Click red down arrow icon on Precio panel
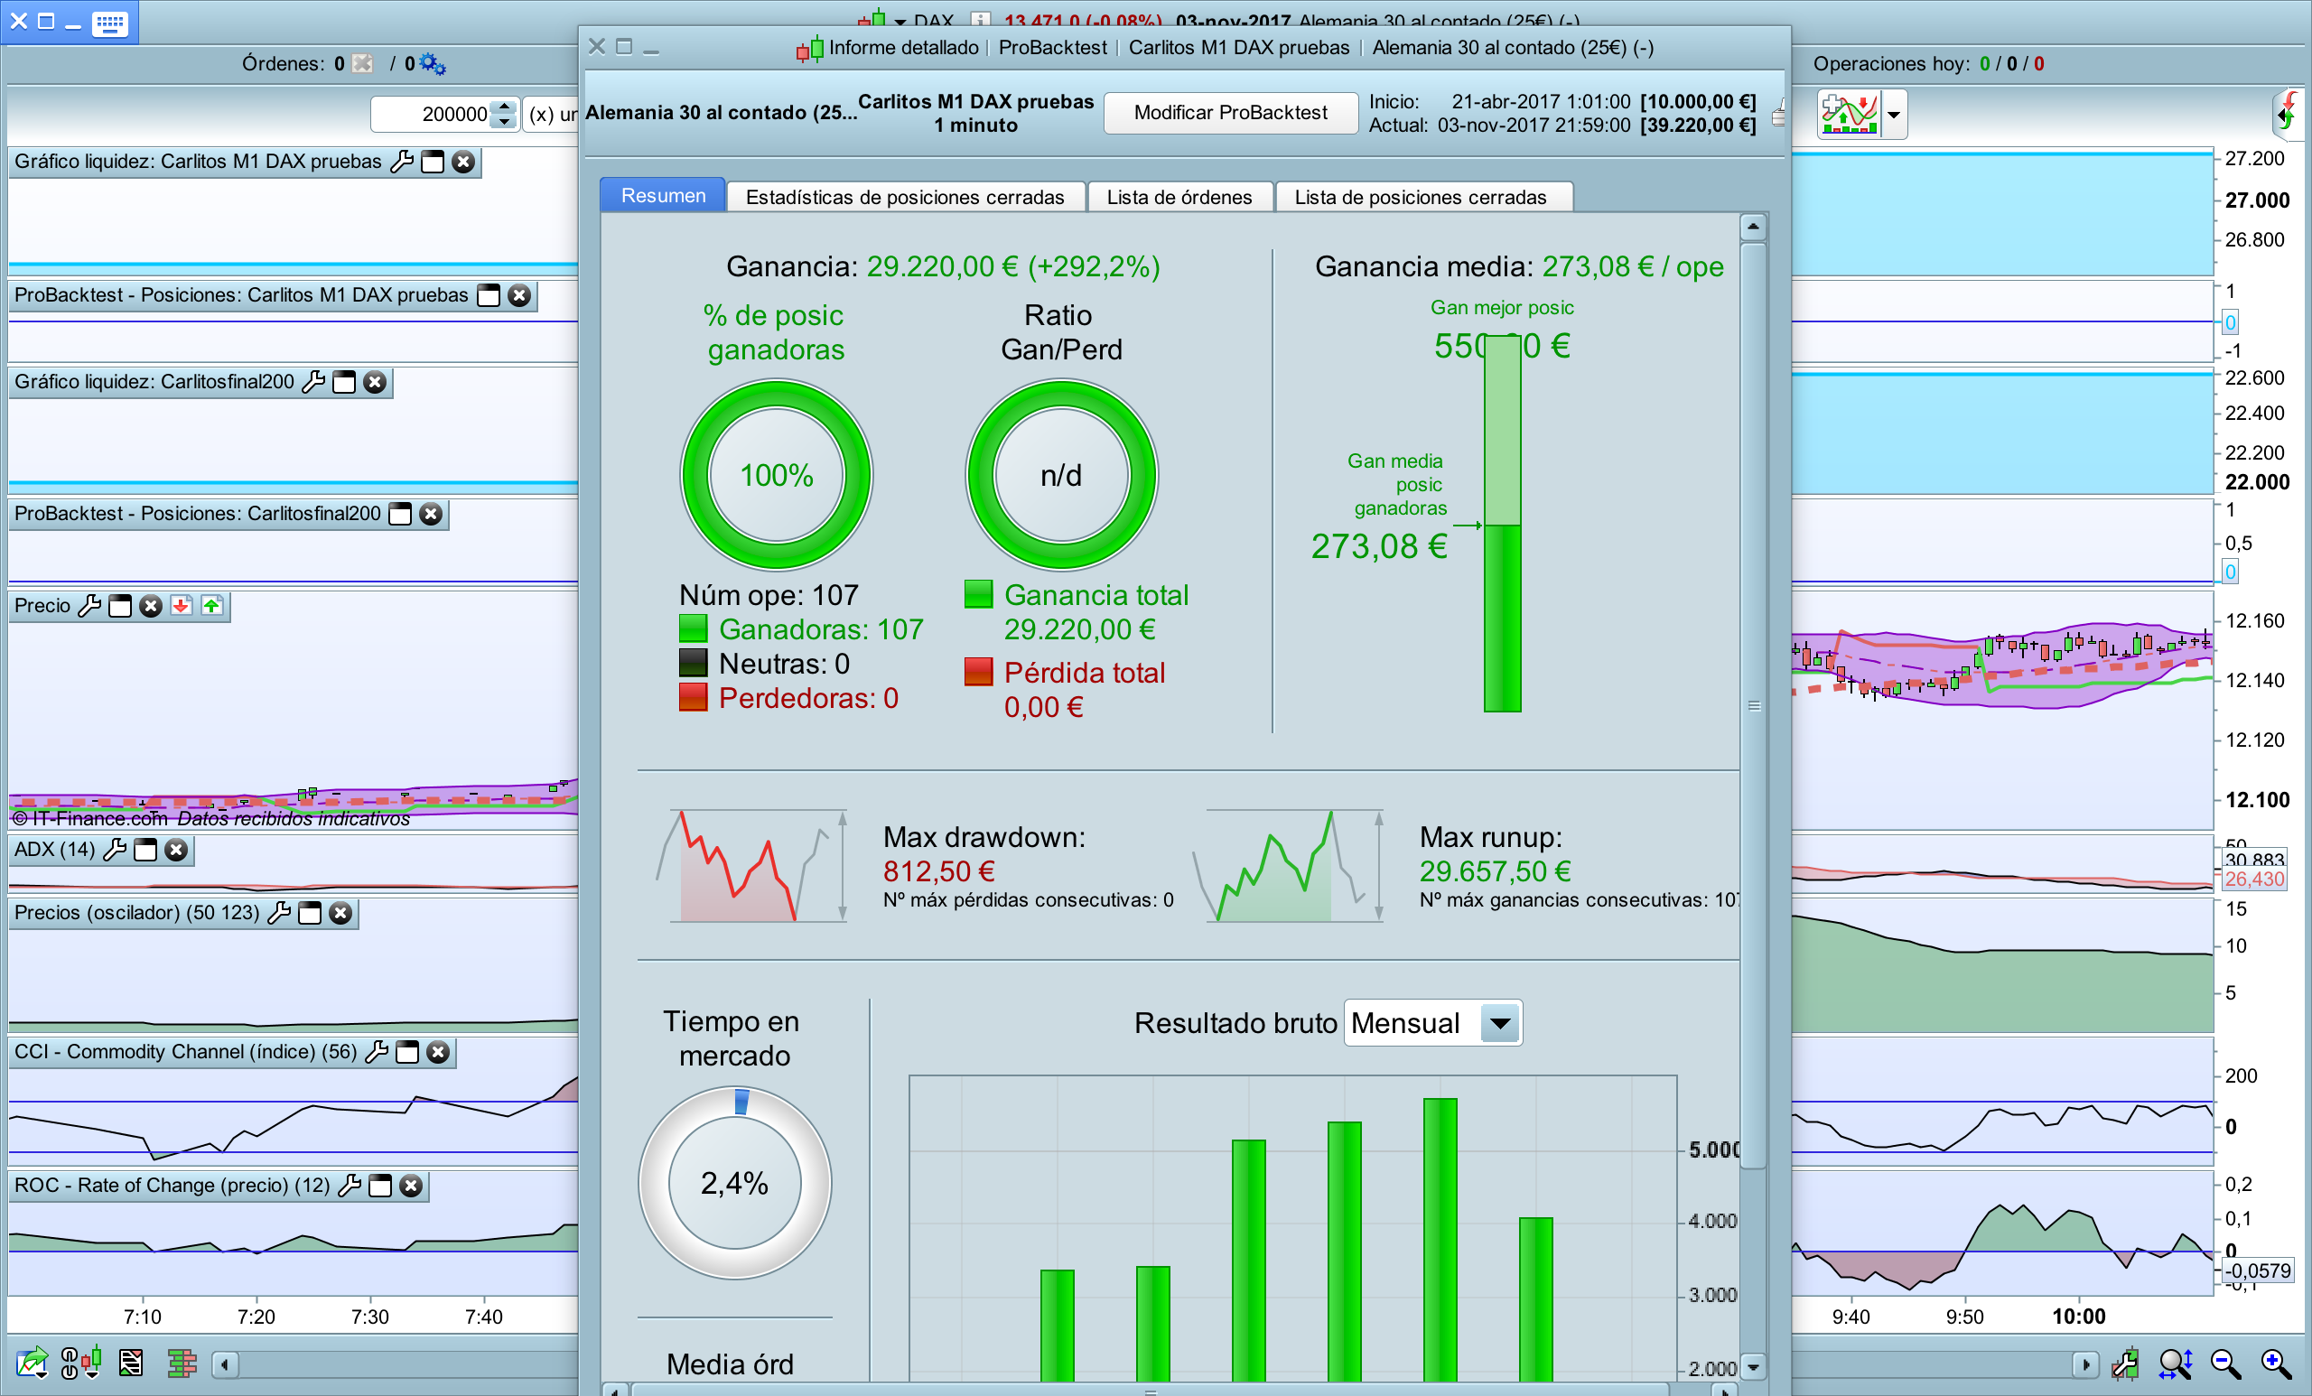Viewport: 2312px width, 1396px height. [182, 606]
